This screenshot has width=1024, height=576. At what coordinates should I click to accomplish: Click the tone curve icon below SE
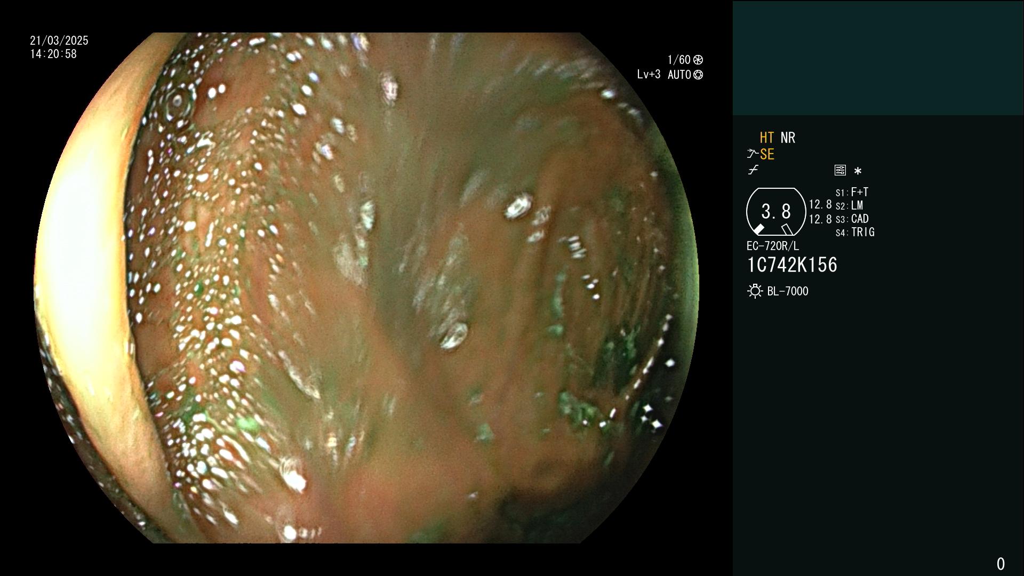pos(753,170)
